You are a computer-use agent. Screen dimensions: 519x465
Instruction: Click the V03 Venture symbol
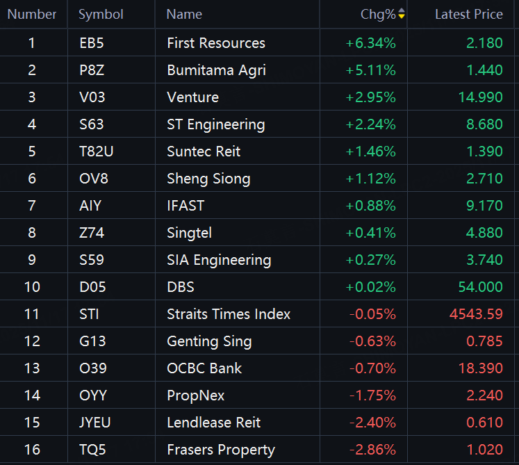coord(92,97)
